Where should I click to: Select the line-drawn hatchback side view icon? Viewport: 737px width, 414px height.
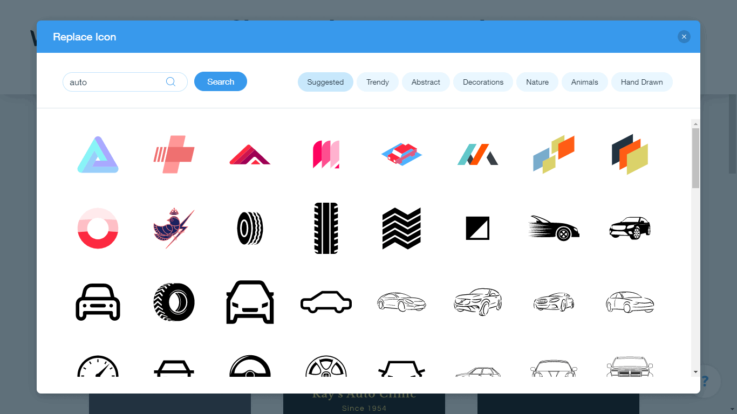(x=630, y=302)
